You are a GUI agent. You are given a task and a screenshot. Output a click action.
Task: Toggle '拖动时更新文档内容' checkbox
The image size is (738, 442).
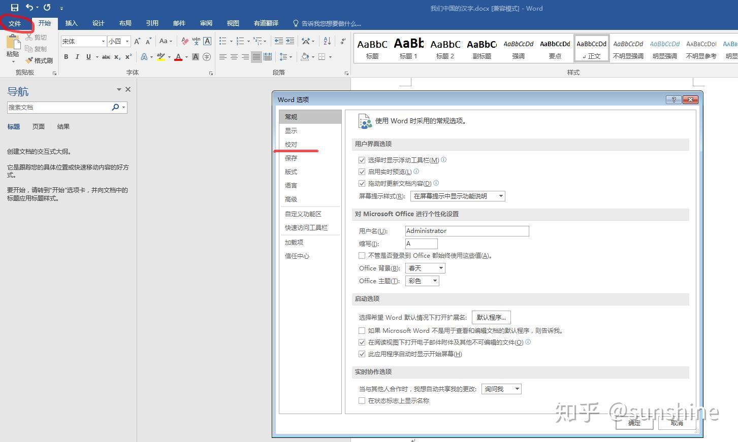coord(362,184)
